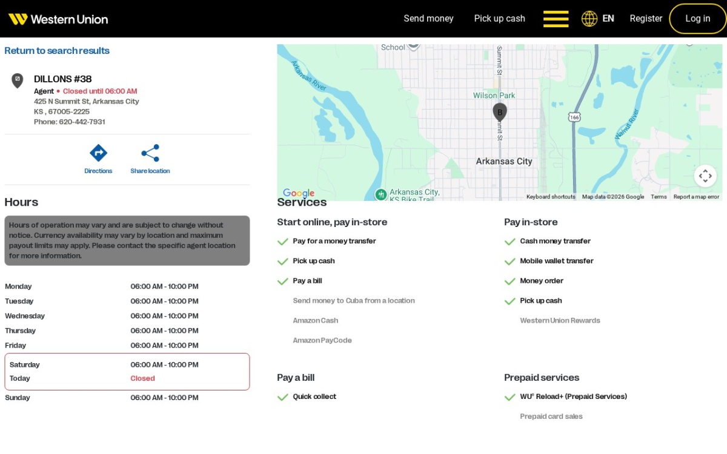Image resolution: width=727 pixels, height=454 pixels.
Task: Click the Amazon Cash service
Action: 316,321
